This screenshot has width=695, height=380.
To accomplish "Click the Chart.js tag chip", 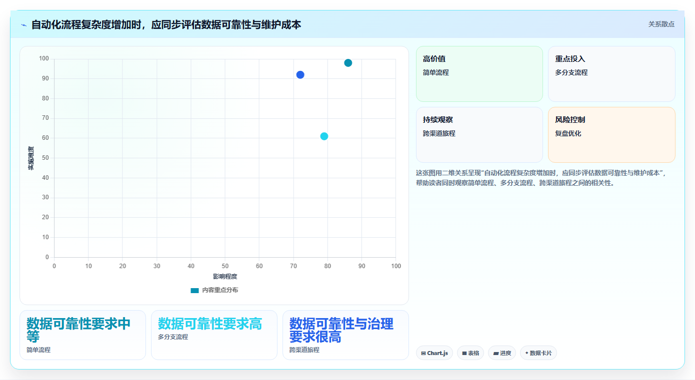I will coord(434,353).
